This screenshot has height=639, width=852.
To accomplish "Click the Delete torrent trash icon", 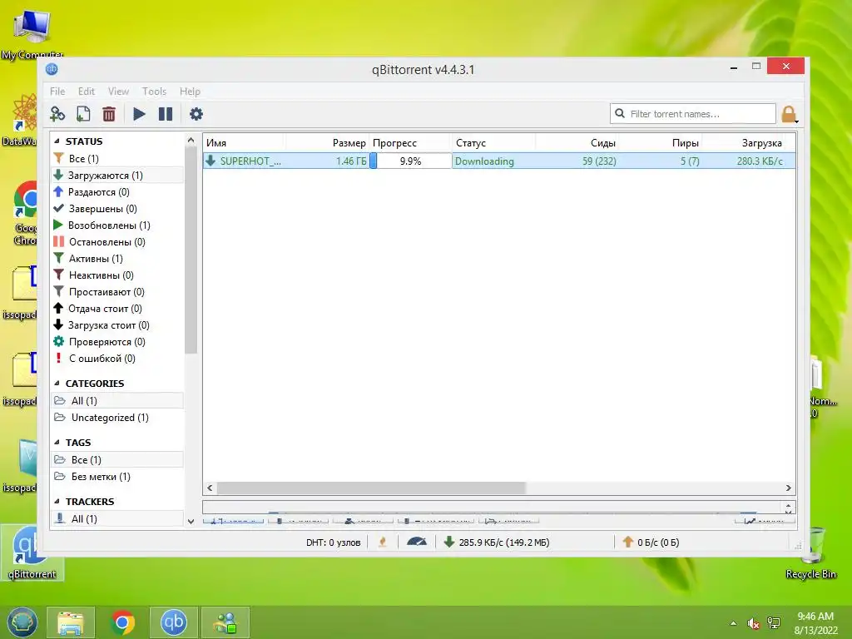I will click(x=109, y=114).
